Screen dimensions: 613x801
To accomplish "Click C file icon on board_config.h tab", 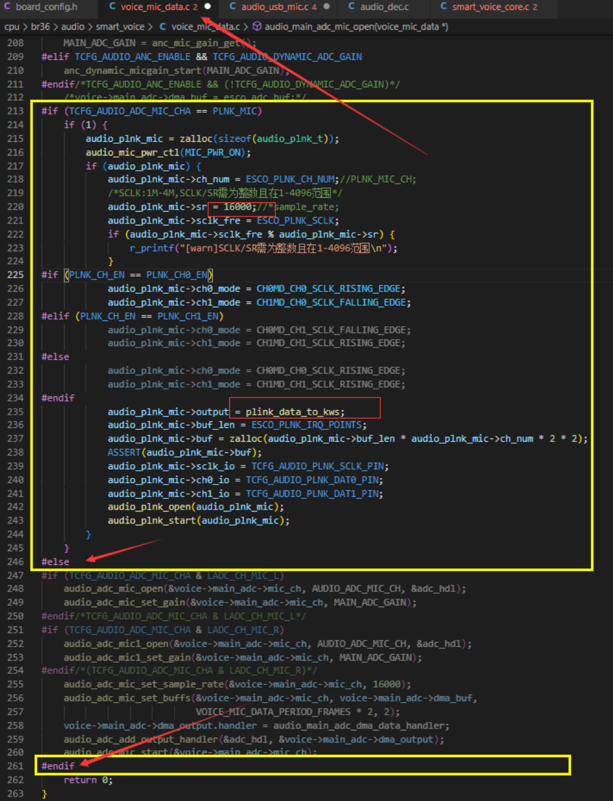I will pos(8,7).
